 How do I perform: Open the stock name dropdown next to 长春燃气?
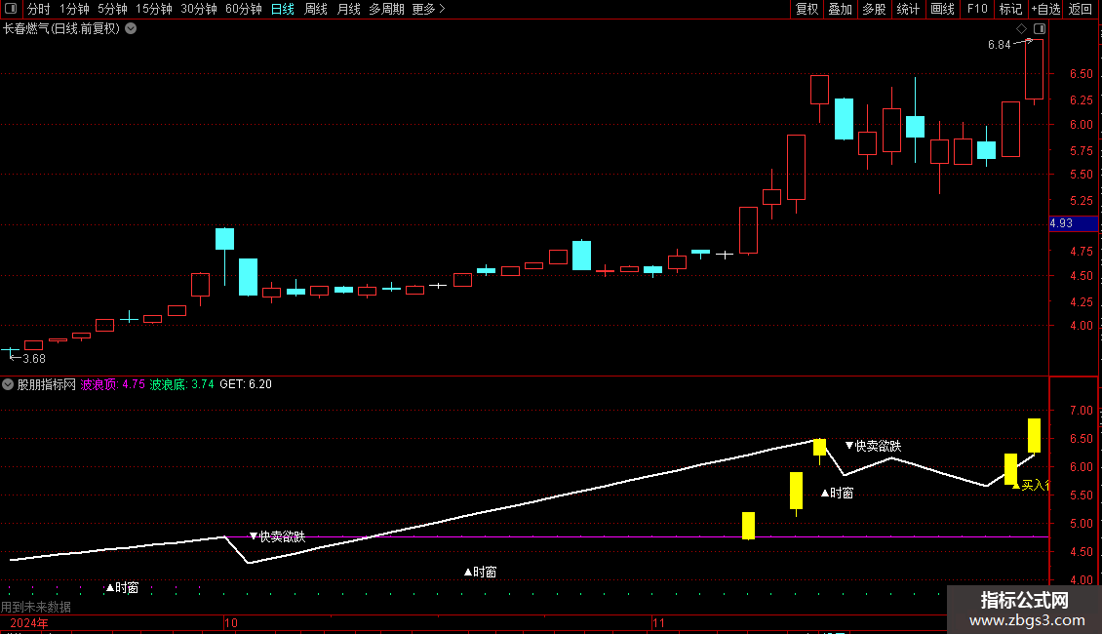pos(131,28)
